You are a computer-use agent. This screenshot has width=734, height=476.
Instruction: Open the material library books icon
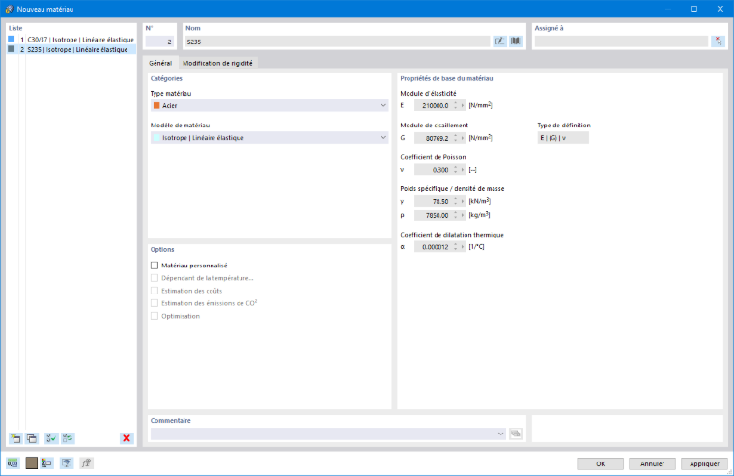(x=516, y=42)
